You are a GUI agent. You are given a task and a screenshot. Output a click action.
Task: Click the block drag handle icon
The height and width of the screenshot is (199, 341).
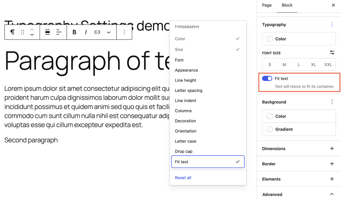click(x=22, y=32)
